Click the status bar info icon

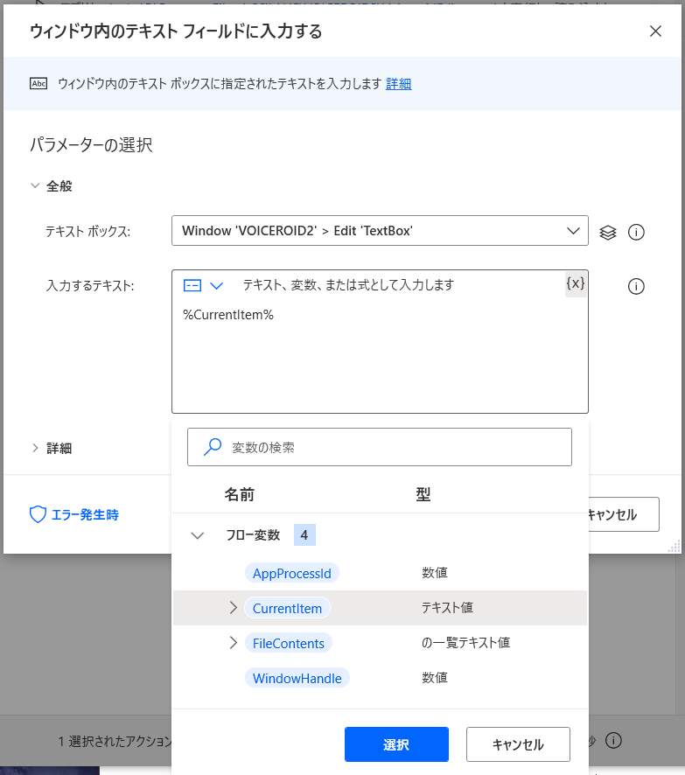(x=613, y=740)
